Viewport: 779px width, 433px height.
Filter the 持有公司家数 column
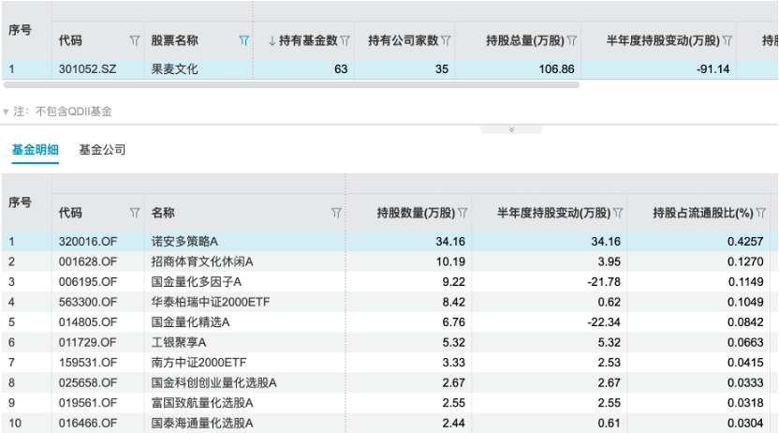click(x=446, y=40)
